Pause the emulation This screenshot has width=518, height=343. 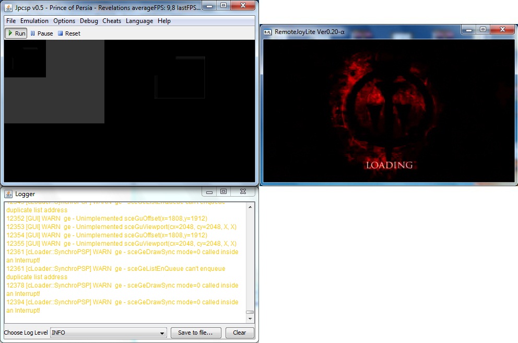(x=41, y=33)
